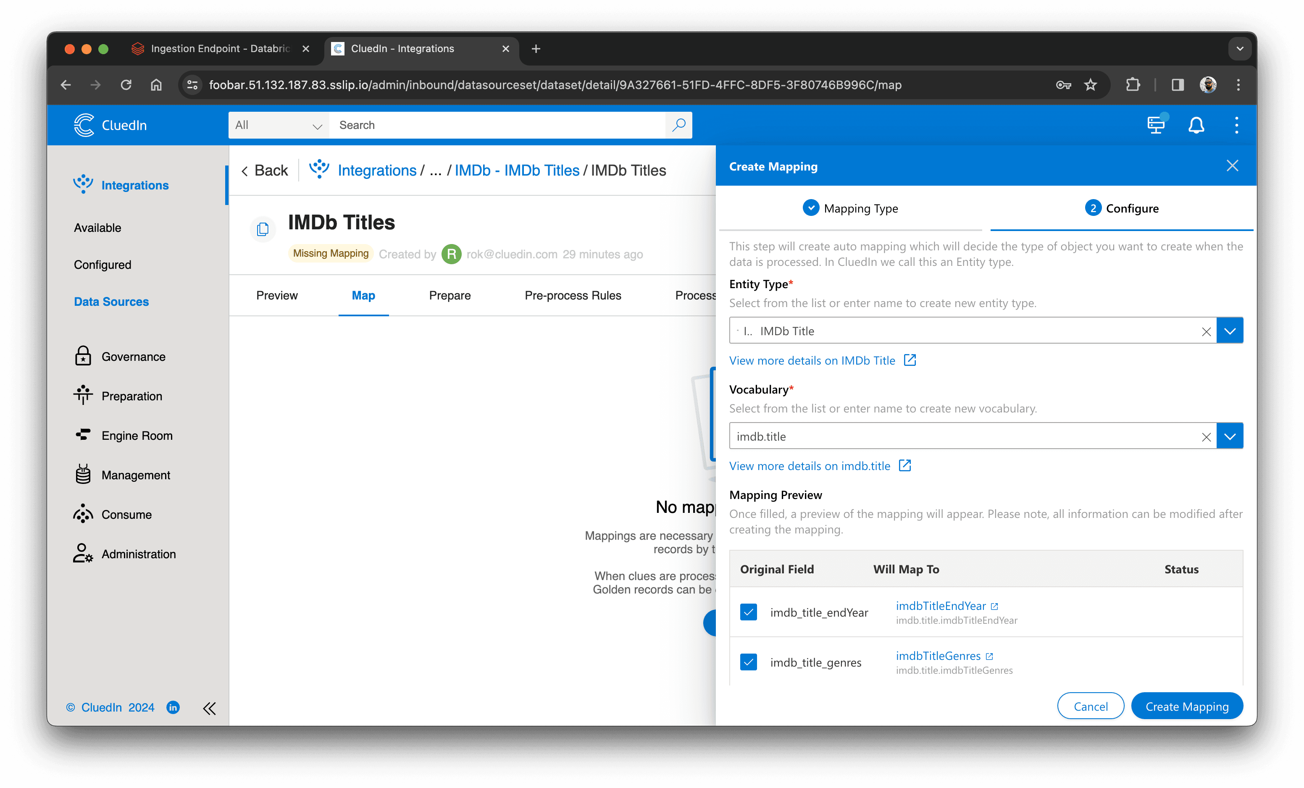Click the Integrations sidebar icon
1304x788 pixels.
tap(83, 184)
